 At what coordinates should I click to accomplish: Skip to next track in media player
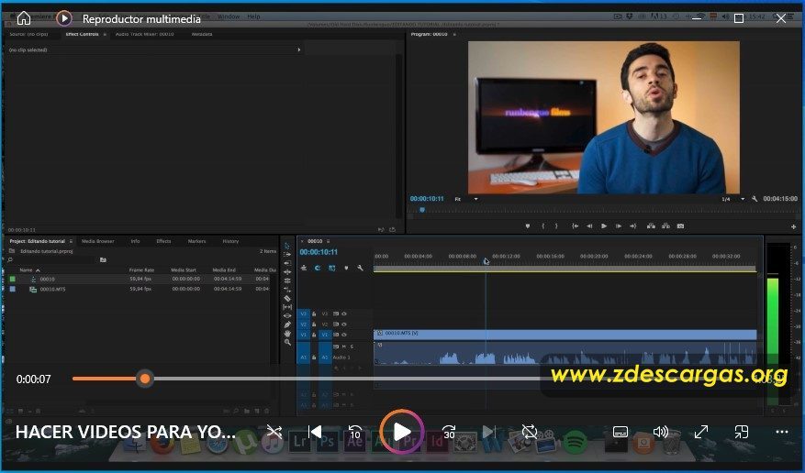(x=489, y=432)
